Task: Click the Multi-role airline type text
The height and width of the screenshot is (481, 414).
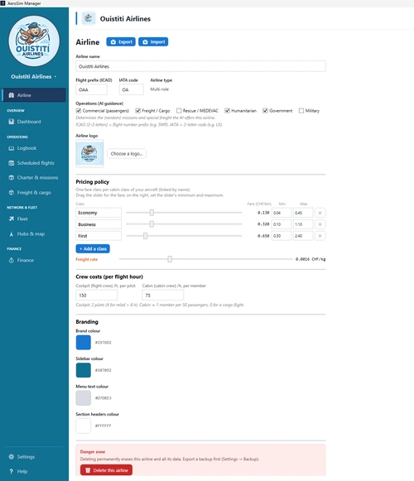Action: [x=159, y=89]
